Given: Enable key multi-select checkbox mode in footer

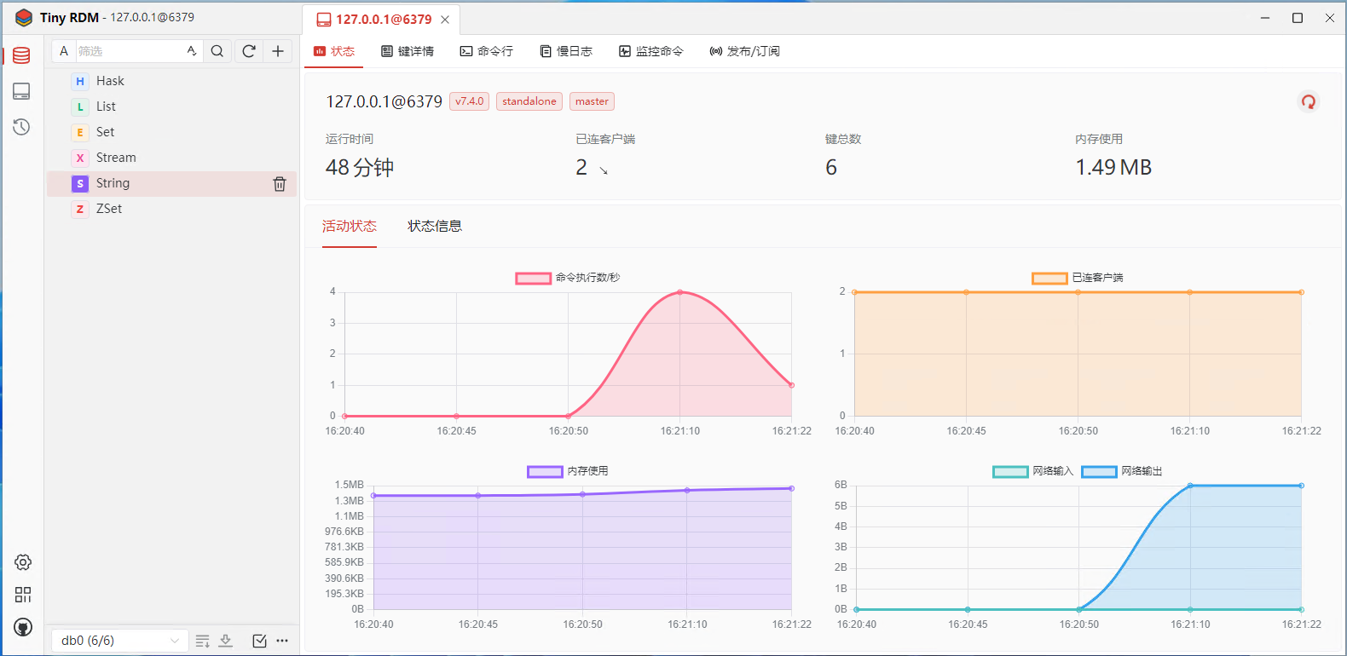Looking at the screenshot, I should point(259,641).
